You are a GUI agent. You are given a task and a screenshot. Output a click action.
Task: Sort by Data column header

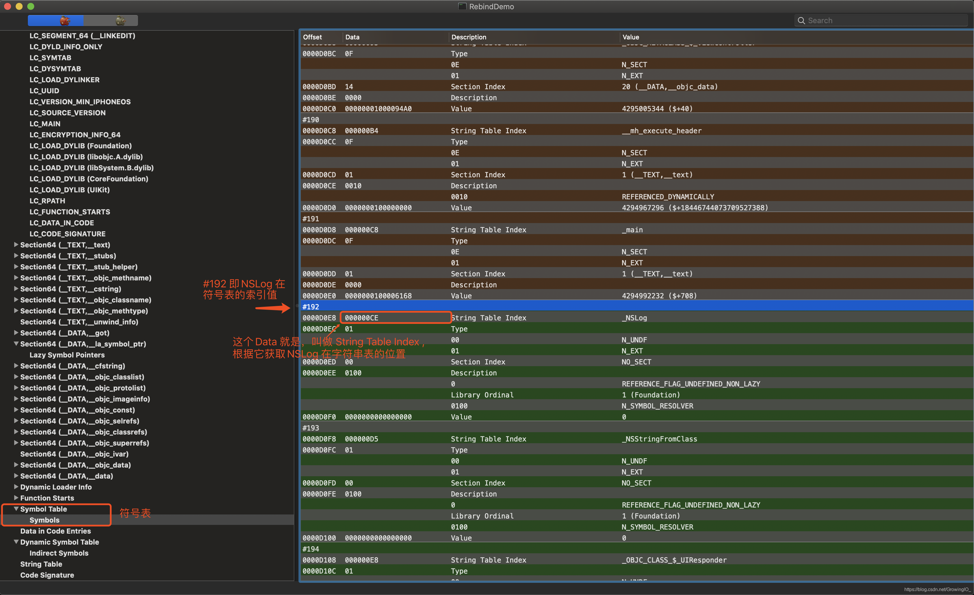[395, 37]
